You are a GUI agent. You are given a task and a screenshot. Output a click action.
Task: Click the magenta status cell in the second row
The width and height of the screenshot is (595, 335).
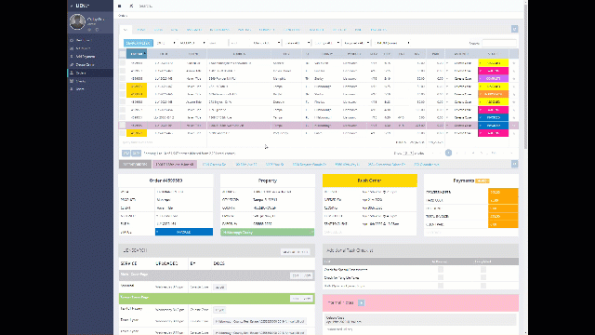(x=493, y=71)
